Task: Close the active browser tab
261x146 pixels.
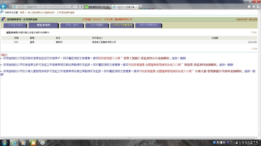Action: (137, 7)
